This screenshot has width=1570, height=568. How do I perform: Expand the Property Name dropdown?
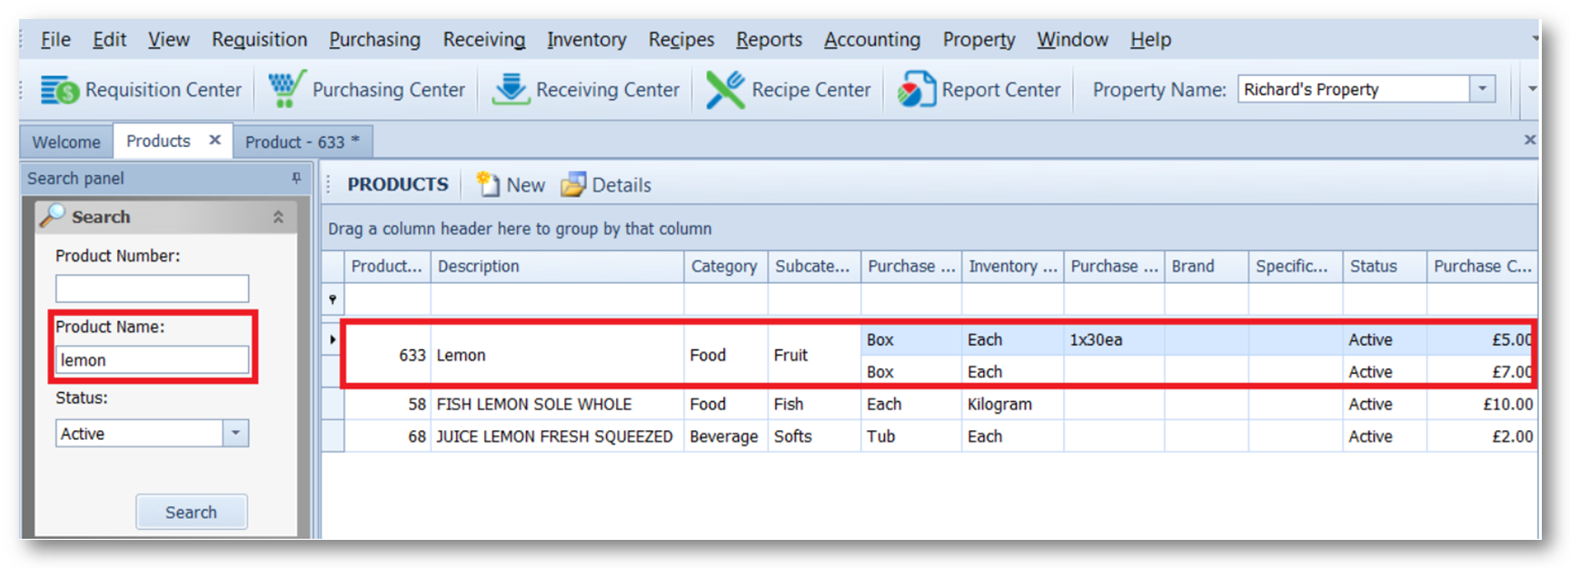[1482, 89]
